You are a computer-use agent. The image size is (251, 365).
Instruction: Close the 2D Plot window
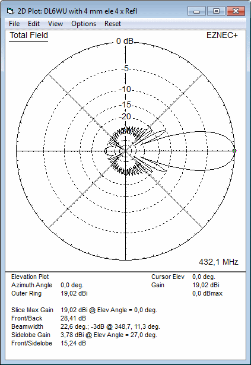(x=236, y=11)
